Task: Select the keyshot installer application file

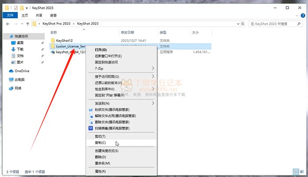Action: [71, 52]
